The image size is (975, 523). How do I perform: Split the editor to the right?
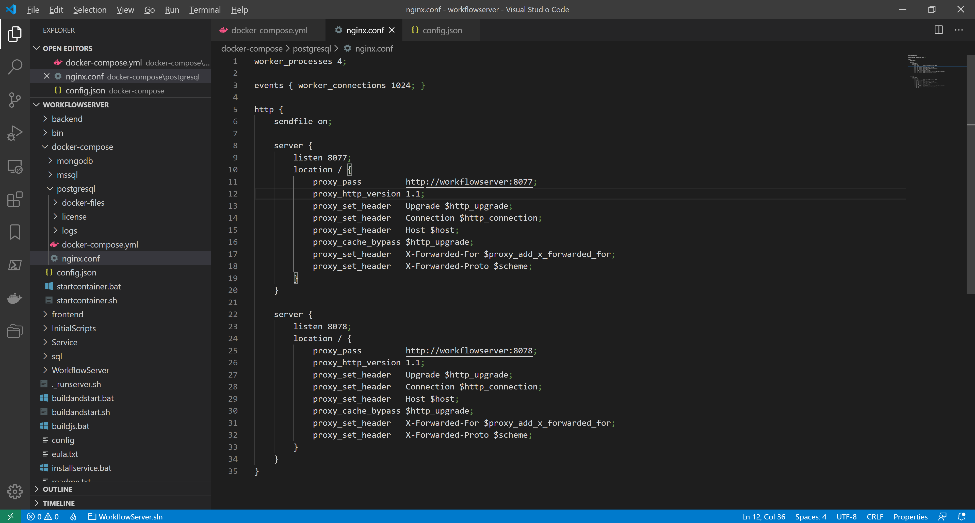pos(939,30)
